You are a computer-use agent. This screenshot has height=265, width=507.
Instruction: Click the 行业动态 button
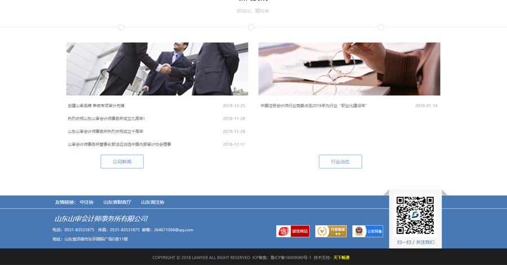point(340,161)
